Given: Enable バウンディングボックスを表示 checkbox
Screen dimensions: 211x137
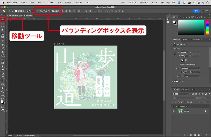Looking at the screenshot, I should click(x=37, y=11).
